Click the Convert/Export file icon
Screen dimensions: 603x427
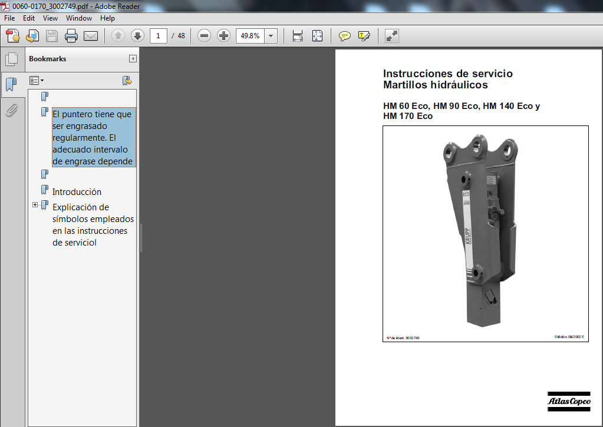click(x=32, y=36)
